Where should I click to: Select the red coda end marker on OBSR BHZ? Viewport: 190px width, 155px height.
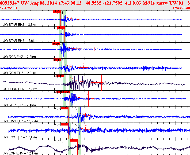click(101, 83)
